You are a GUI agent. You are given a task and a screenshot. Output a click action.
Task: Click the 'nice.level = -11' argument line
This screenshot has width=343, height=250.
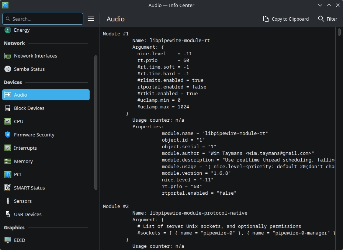[x=164, y=53]
